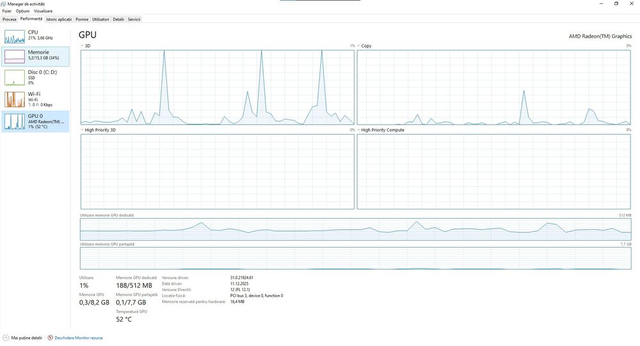
Task: Click the 0,1/7,7 GB shared memory value
Action: [131, 303]
